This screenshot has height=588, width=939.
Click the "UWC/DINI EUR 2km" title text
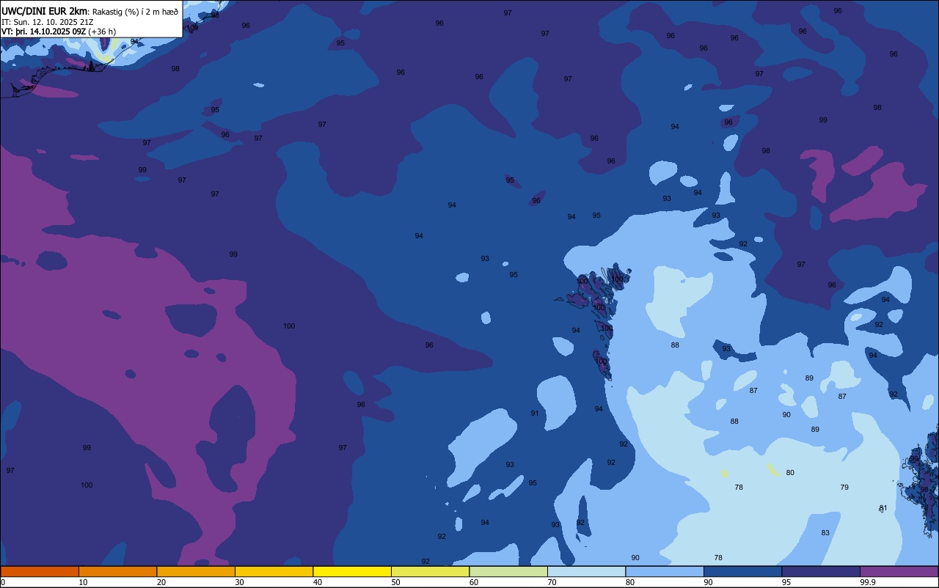coord(45,10)
